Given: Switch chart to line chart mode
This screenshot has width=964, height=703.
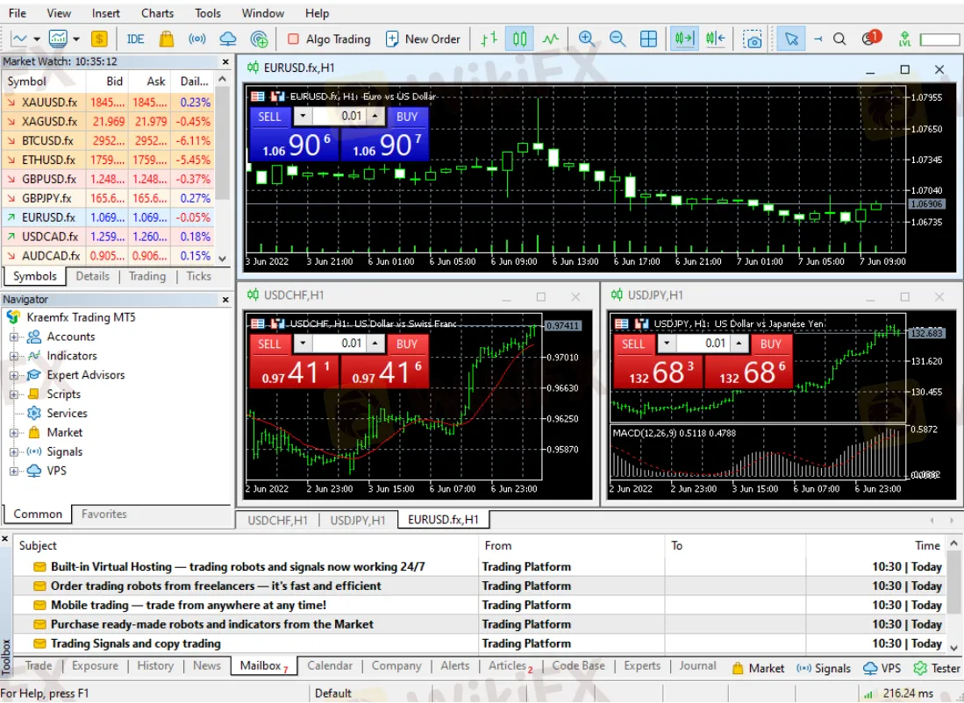Looking at the screenshot, I should (550, 39).
